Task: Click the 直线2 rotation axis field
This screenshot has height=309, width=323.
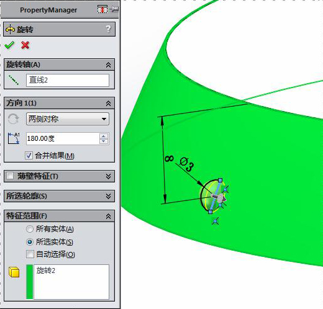Action: [x=68, y=80]
